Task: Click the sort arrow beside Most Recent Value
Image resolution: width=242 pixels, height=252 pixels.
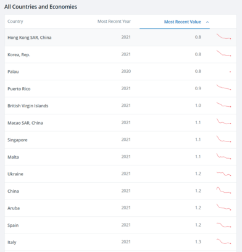Action: point(207,22)
